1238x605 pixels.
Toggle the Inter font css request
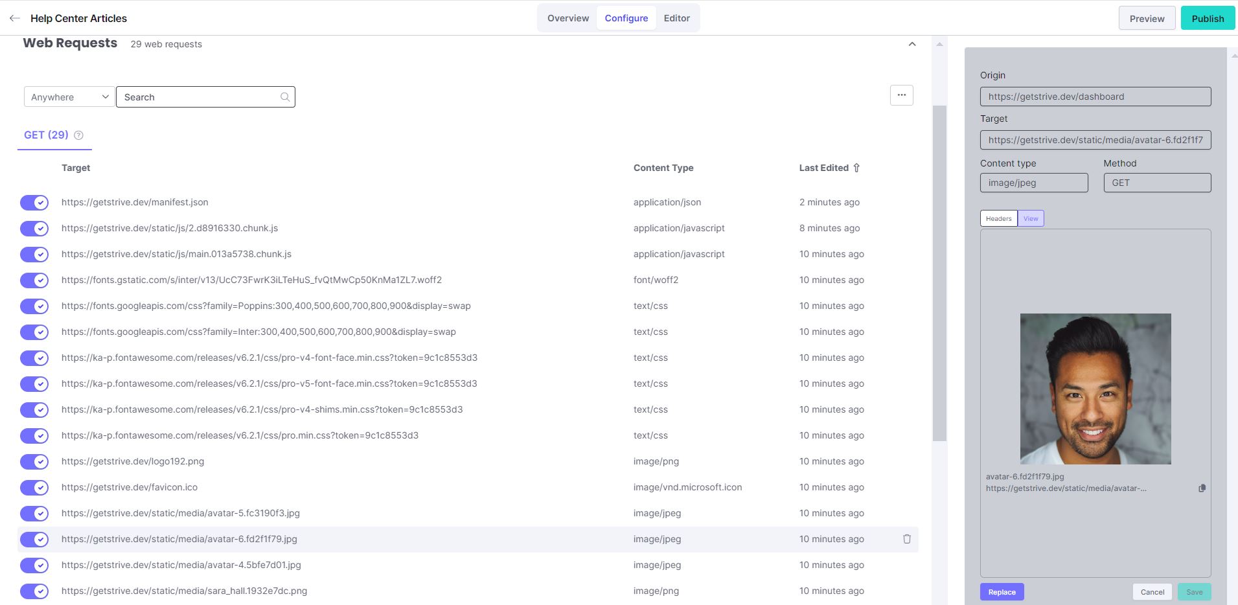[x=34, y=332]
